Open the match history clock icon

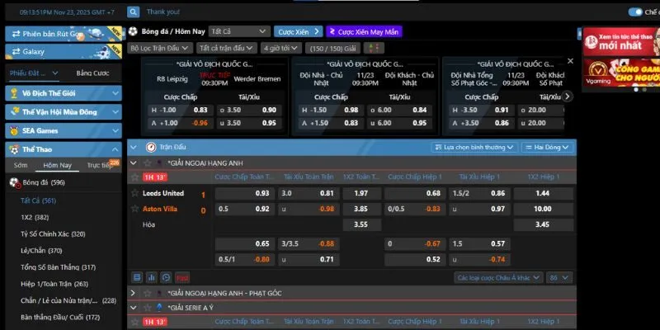click(167, 278)
